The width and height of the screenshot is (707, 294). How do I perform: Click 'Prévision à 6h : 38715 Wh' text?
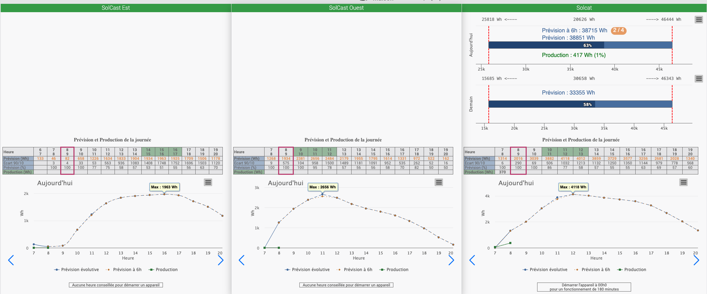point(574,31)
